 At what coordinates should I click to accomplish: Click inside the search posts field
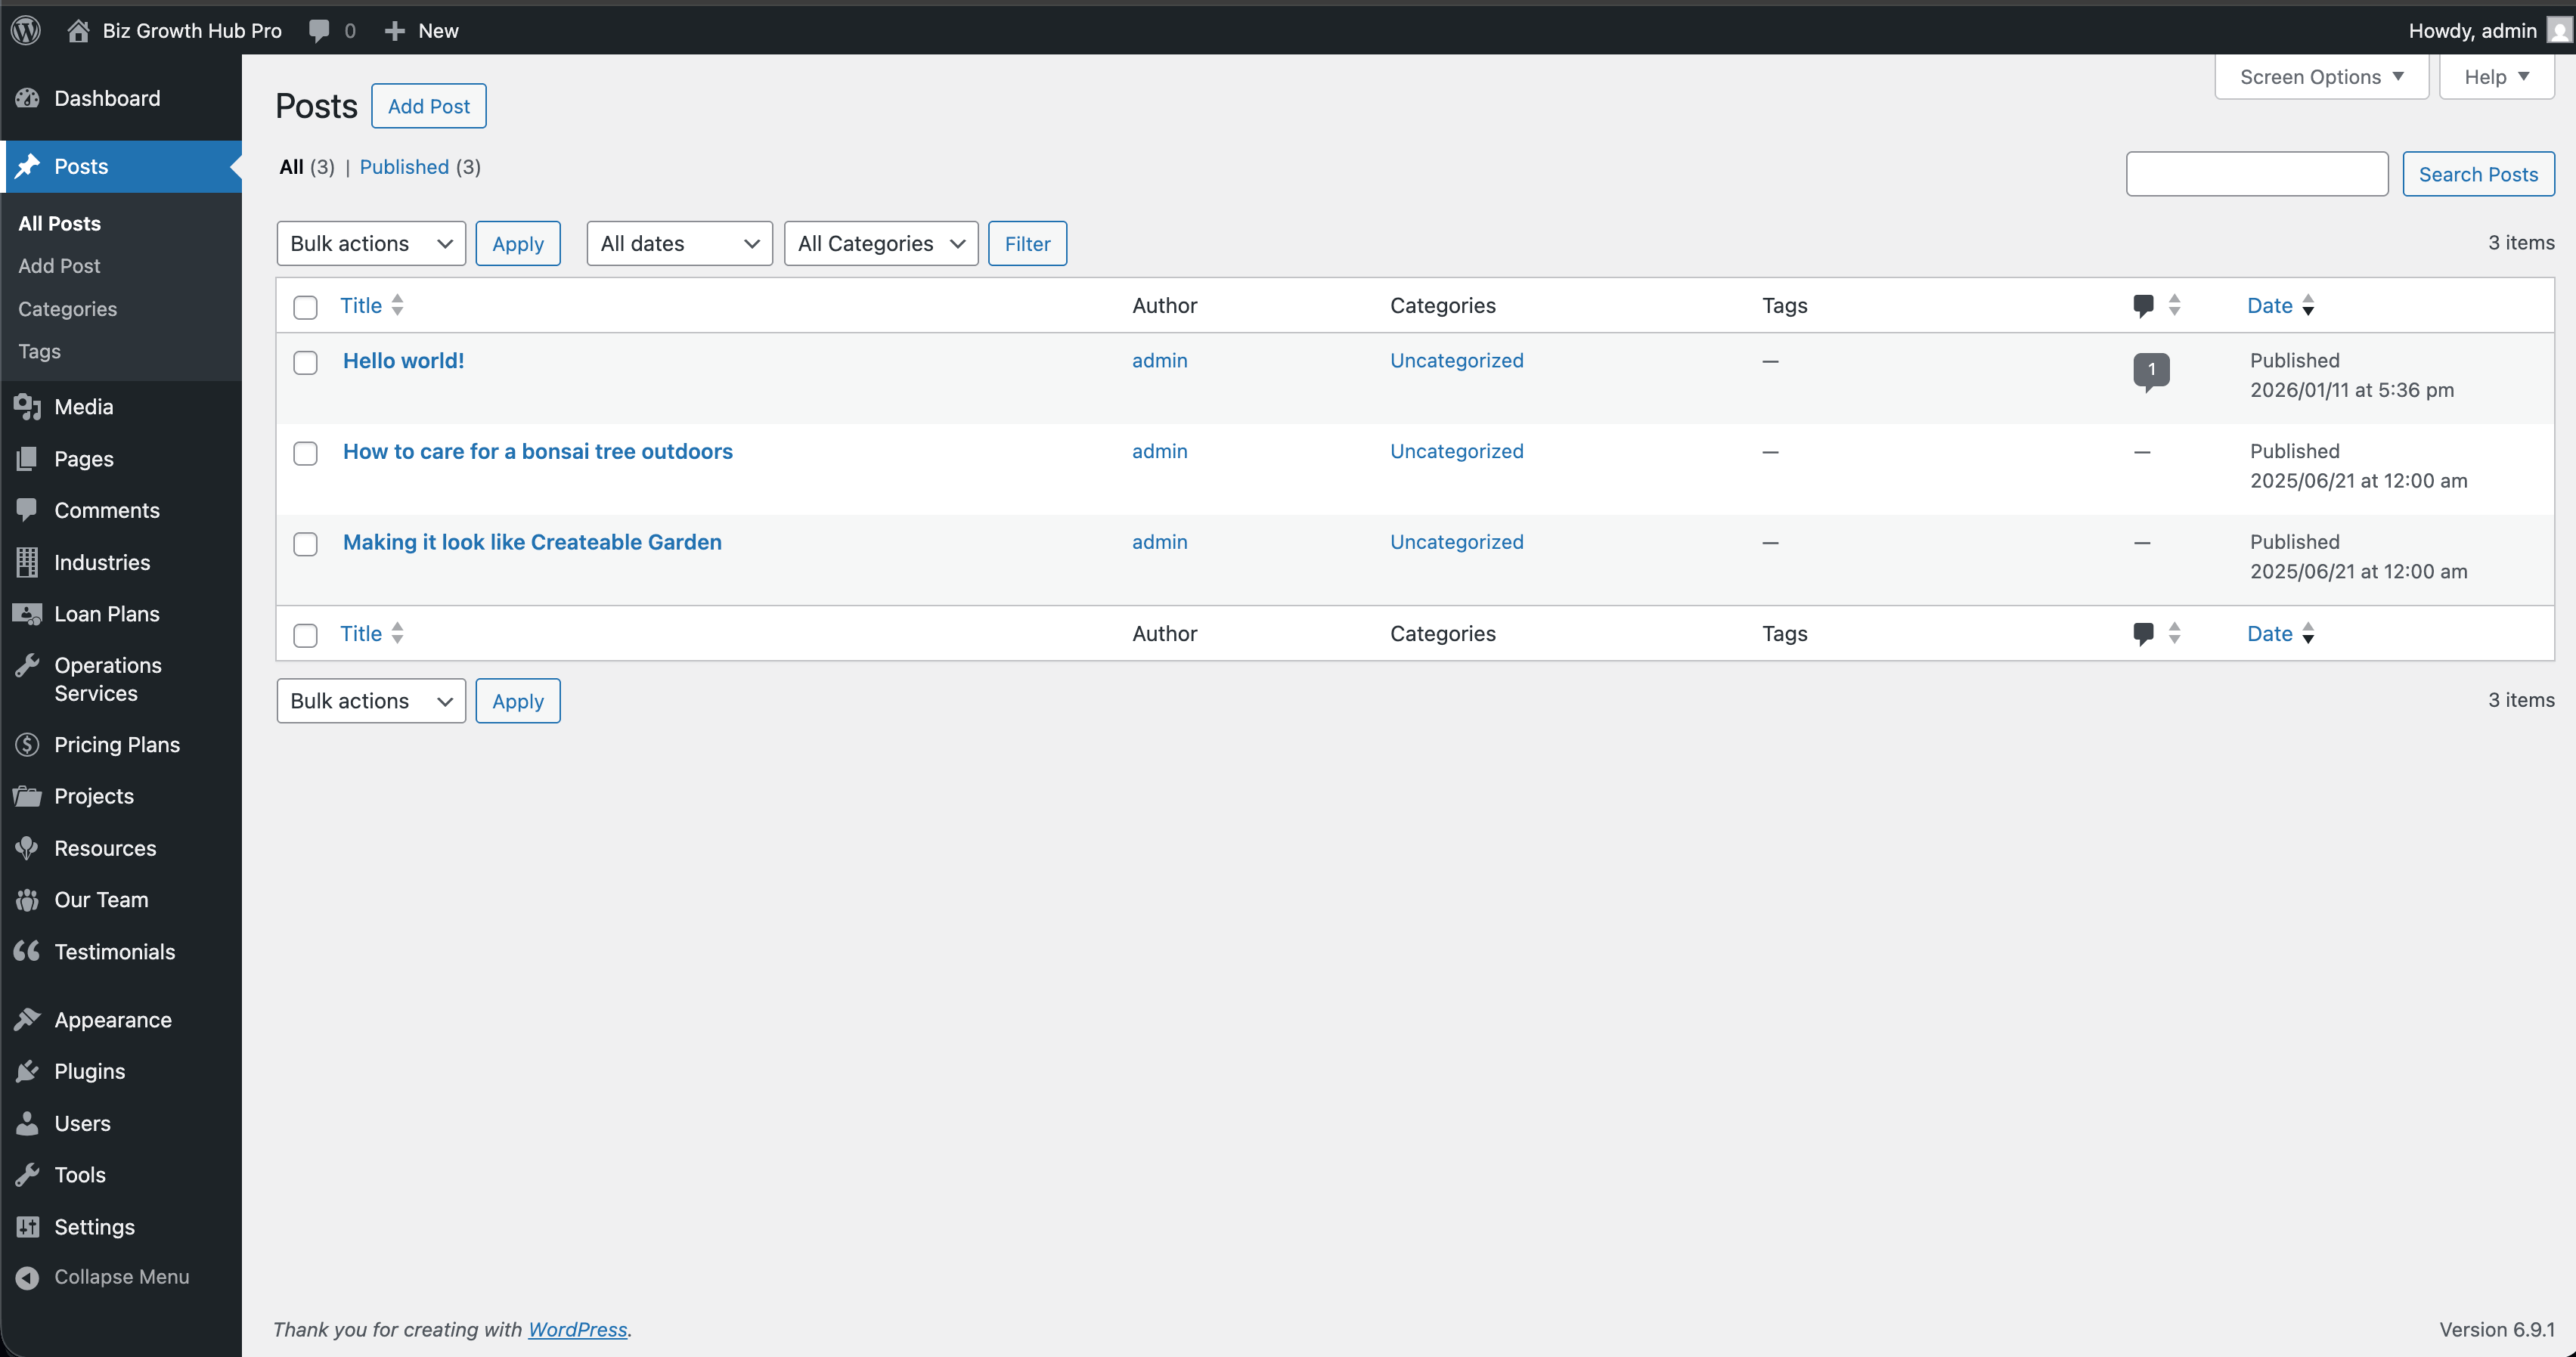(x=2256, y=173)
